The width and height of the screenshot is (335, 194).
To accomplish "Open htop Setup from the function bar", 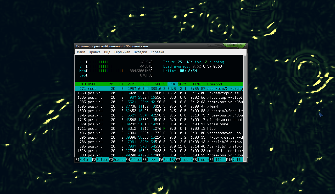I will click(100, 160).
